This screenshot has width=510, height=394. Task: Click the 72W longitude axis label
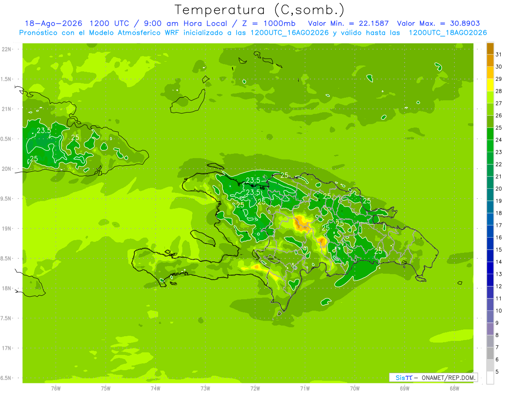click(255, 388)
